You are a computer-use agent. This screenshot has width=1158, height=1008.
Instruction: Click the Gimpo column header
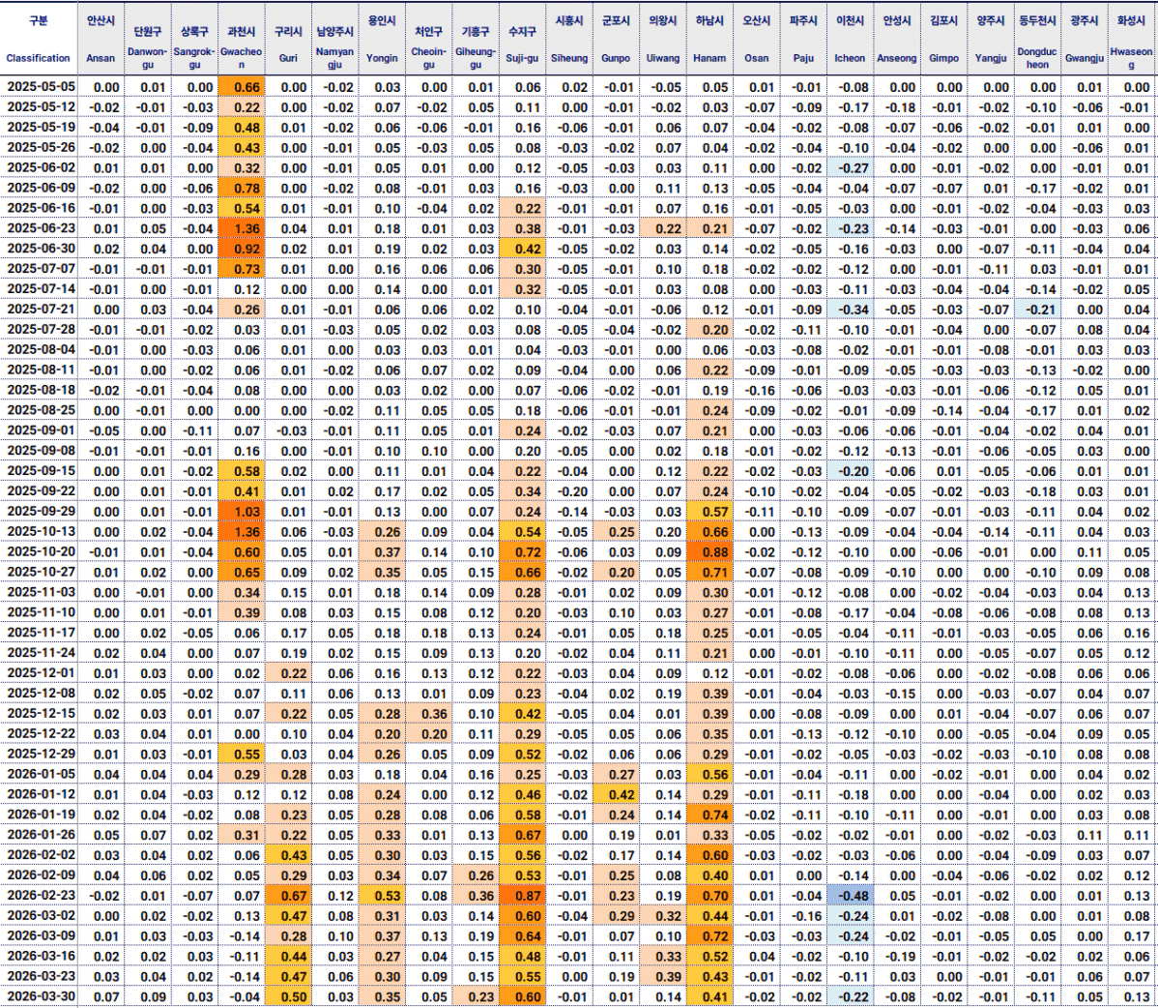tap(943, 39)
